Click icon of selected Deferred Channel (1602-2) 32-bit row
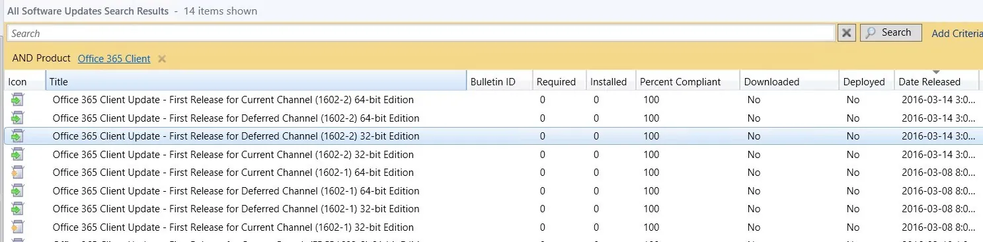This screenshot has height=242, width=983. pyautogui.click(x=17, y=136)
